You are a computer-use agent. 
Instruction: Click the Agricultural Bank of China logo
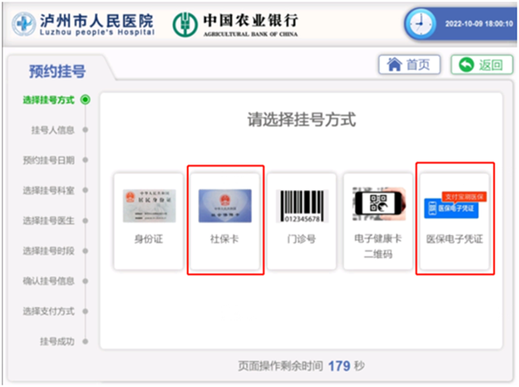tap(185, 24)
